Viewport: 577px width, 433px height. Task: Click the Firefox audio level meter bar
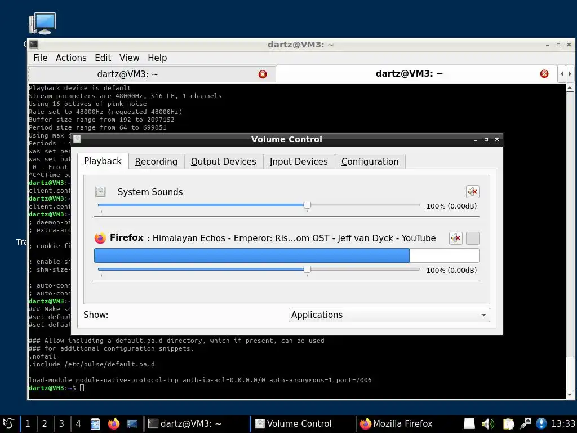[287, 255]
